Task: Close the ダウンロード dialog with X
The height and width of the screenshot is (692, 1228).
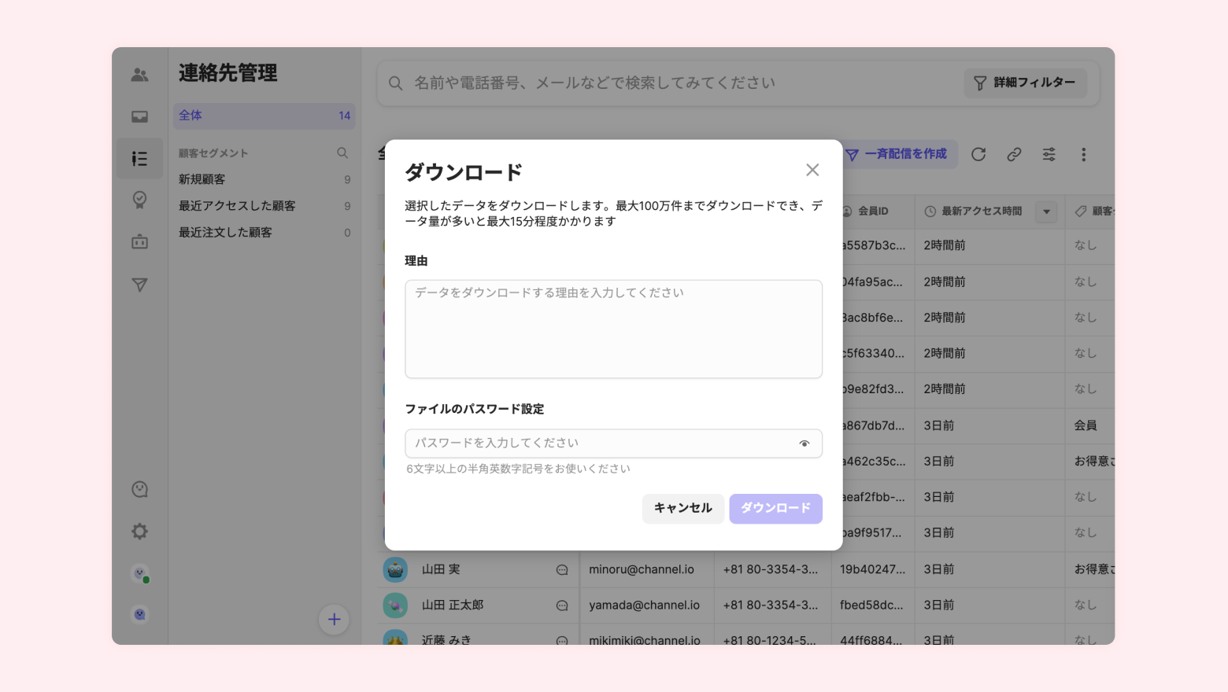Action: 812,170
